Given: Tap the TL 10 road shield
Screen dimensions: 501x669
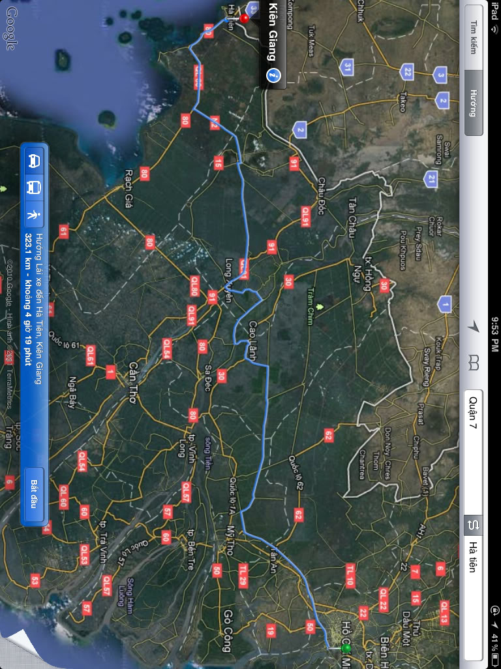Looking at the screenshot, I should click(350, 576).
